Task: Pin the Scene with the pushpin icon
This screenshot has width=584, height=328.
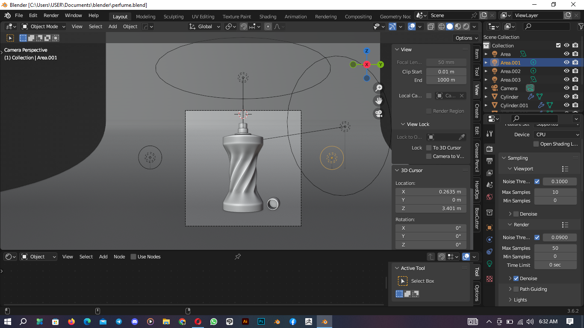Action: (474, 15)
